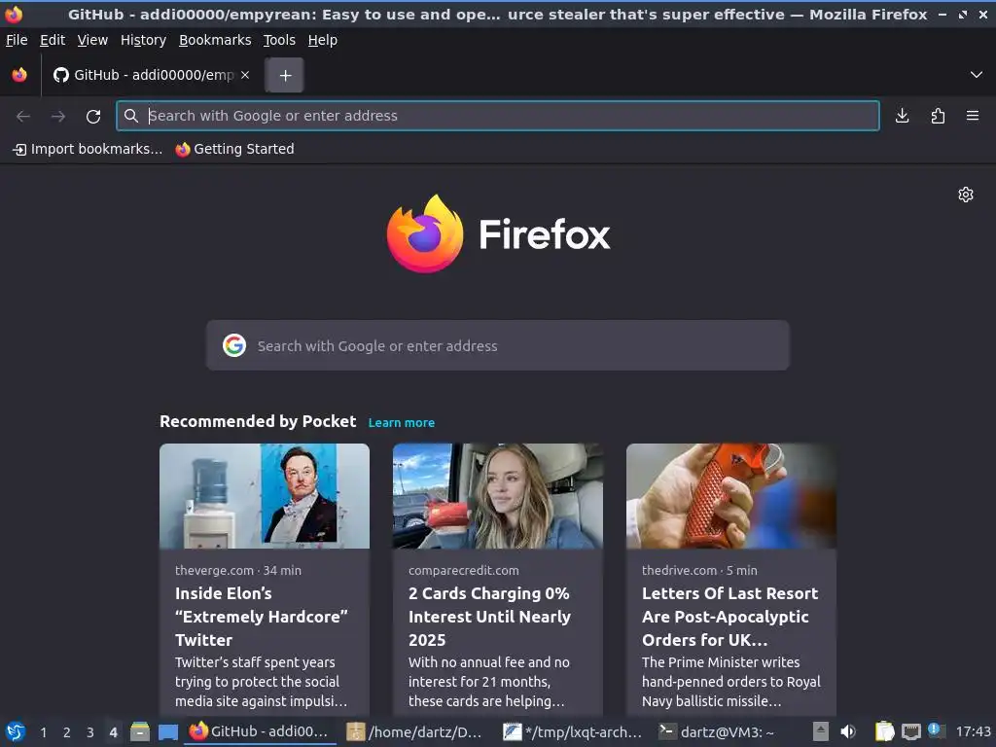Image resolution: width=996 pixels, height=747 pixels.
Task: Reload the current page
Action: [93, 117]
